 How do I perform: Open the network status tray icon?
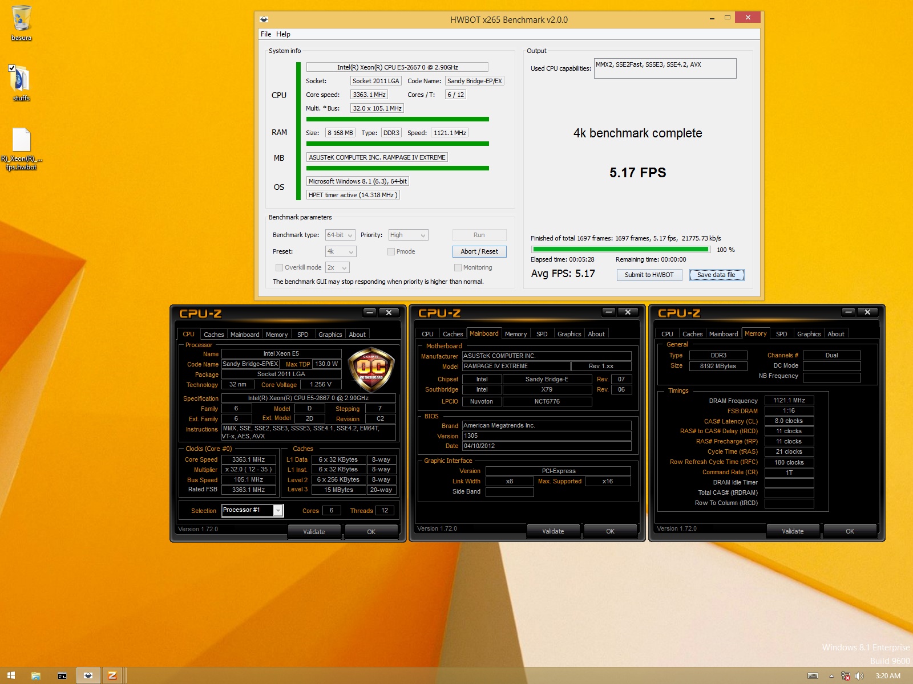[x=846, y=676]
